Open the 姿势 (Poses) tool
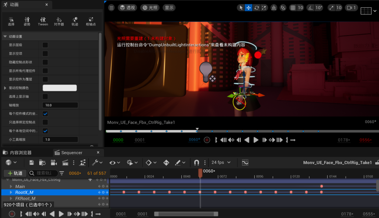 pos(27,21)
